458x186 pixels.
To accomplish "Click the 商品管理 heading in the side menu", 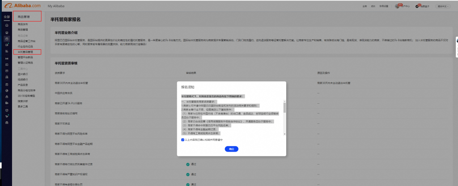I will click(x=24, y=17).
